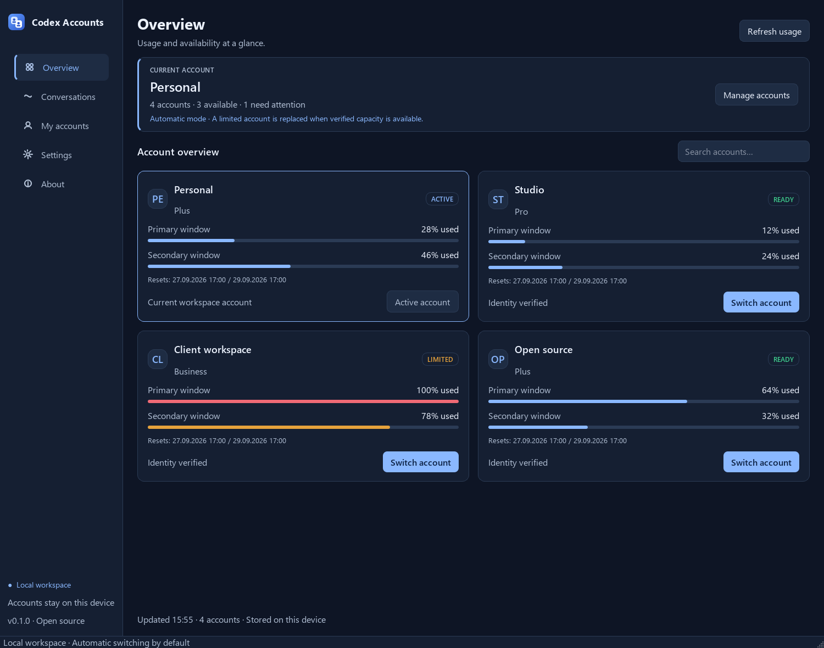Click the My accounts person icon
The width and height of the screenshot is (824, 648).
click(x=28, y=125)
